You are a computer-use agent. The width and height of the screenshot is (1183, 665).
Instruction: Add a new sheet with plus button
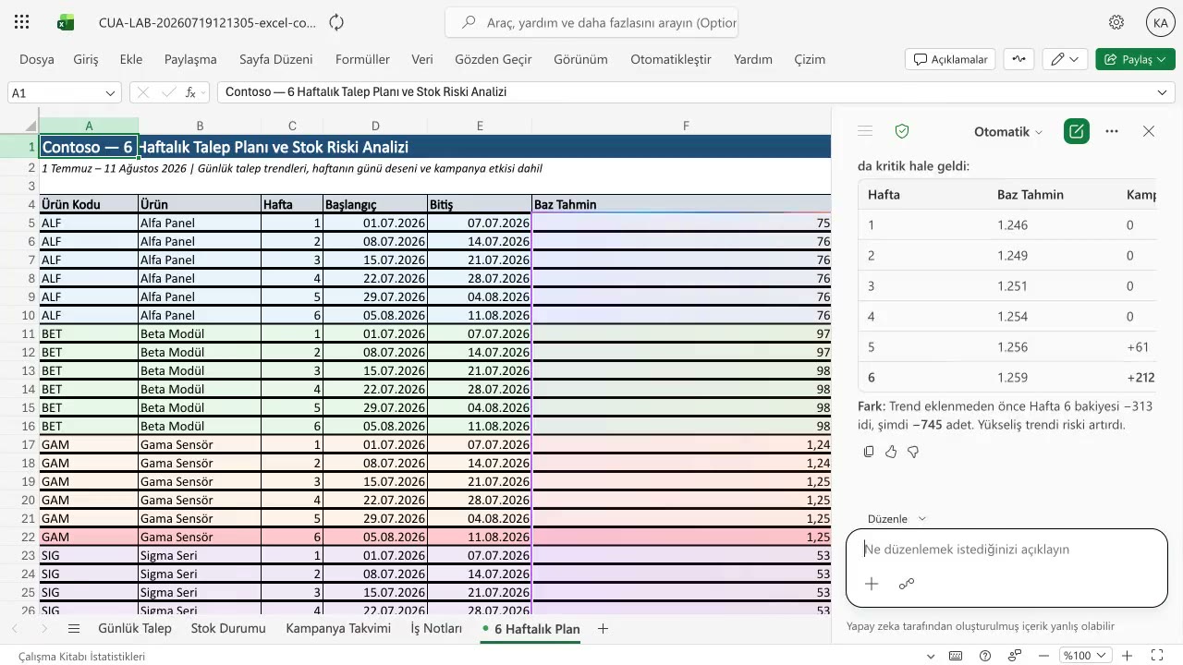tap(604, 629)
